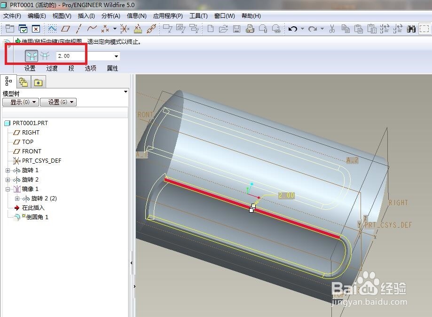Click the 2.00 dimension label in viewport
The image size is (432, 317).
click(x=286, y=195)
